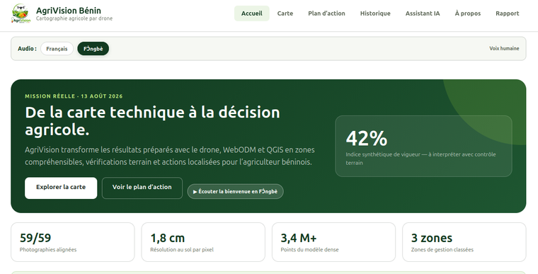
Task: Select the 1,8 cm résolution card
Action: click(203, 242)
